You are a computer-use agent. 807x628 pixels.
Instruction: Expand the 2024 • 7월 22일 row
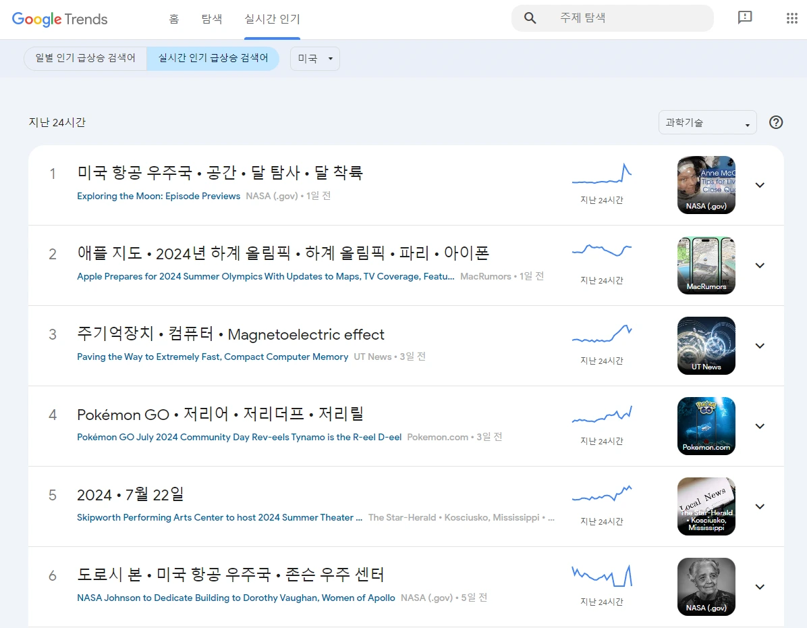pos(760,506)
